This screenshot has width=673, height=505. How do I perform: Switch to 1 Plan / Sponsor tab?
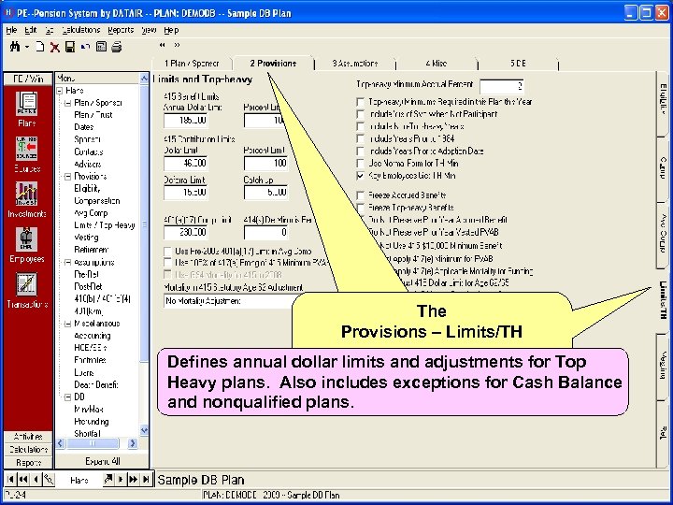coord(192,64)
